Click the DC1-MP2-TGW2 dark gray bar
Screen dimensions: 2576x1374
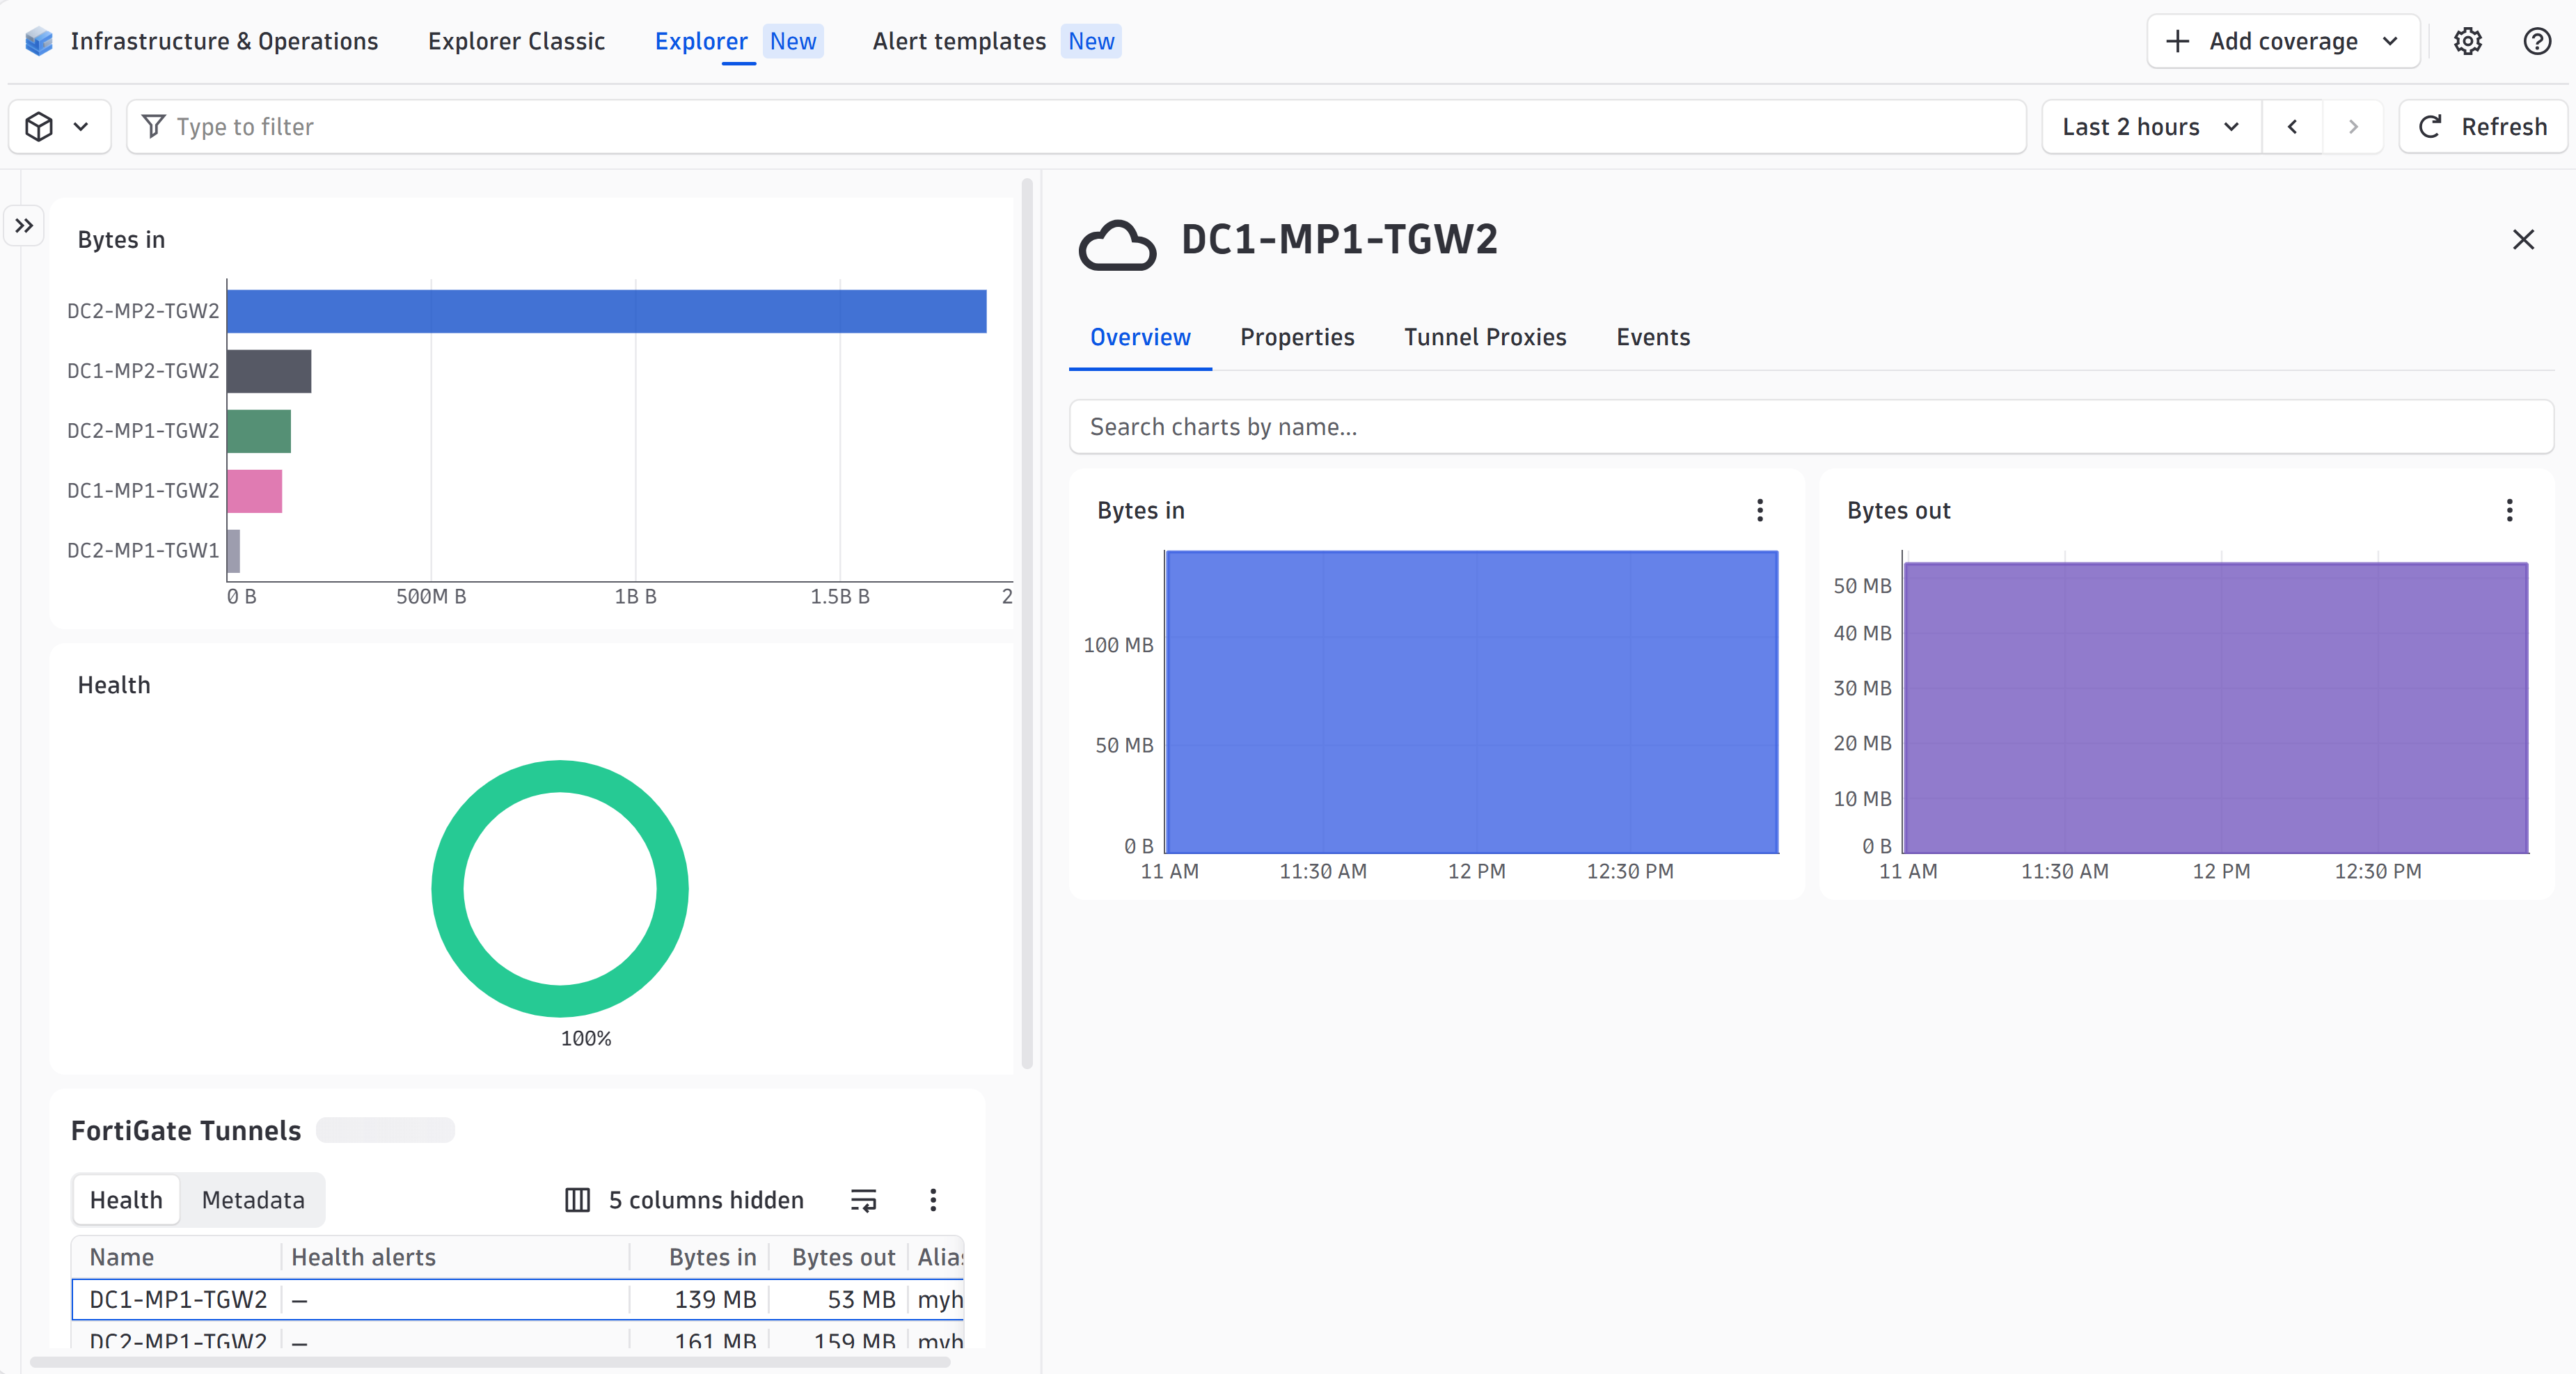[x=269, y=371]
